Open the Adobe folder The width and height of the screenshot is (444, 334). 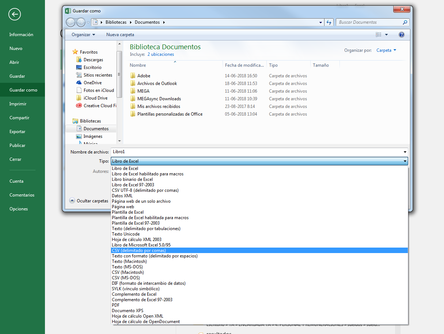click(144, 76)
